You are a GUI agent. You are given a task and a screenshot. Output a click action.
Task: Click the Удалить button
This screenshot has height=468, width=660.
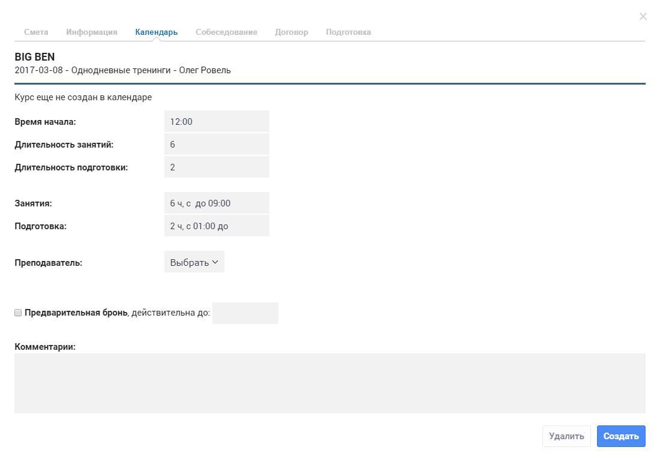click(566, 436)
